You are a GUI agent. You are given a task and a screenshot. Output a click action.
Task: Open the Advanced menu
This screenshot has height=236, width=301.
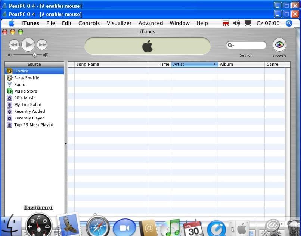[x=151, y=23]
